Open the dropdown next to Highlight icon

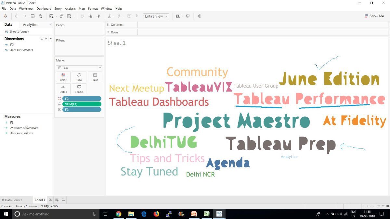pyautogui.click(x=114, y=16)
